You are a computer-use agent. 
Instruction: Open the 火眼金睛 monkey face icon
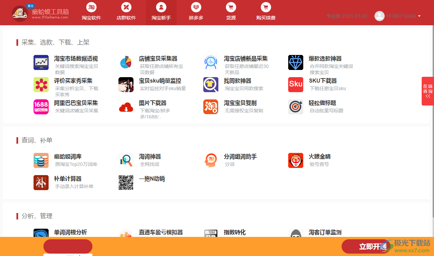(296, 160)
